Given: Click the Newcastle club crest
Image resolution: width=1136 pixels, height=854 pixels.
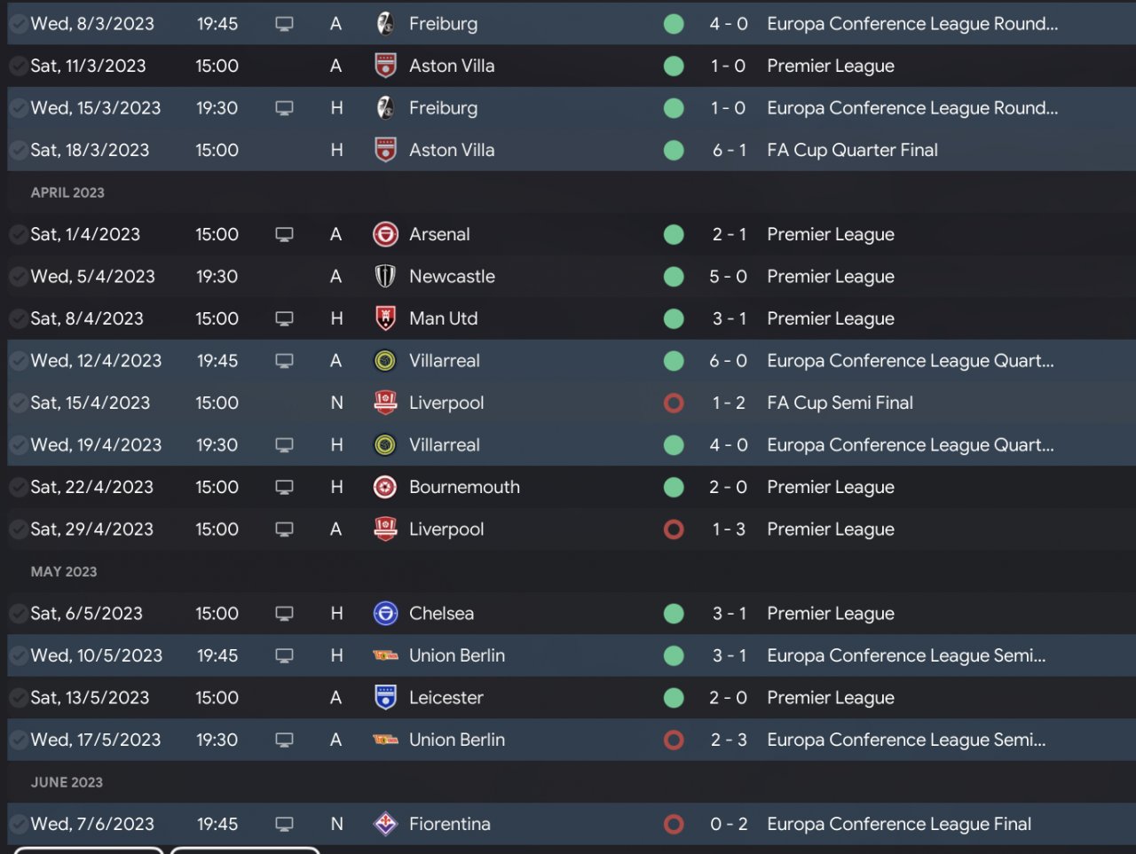Looking at the screenshot, I should [x=385, y=277].
